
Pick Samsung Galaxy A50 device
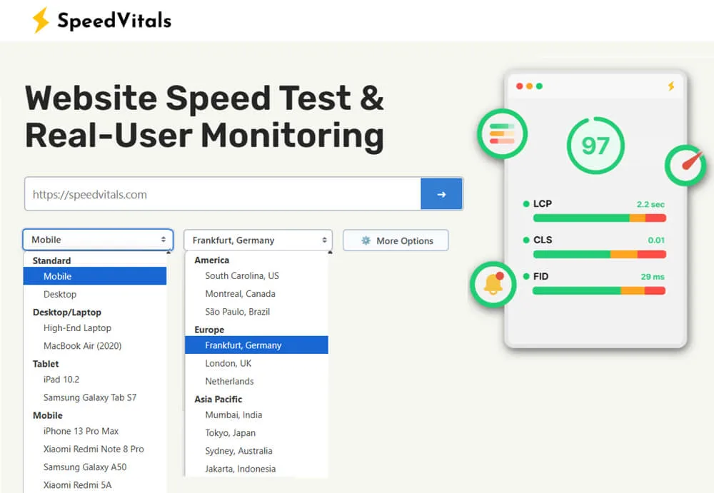95,467
